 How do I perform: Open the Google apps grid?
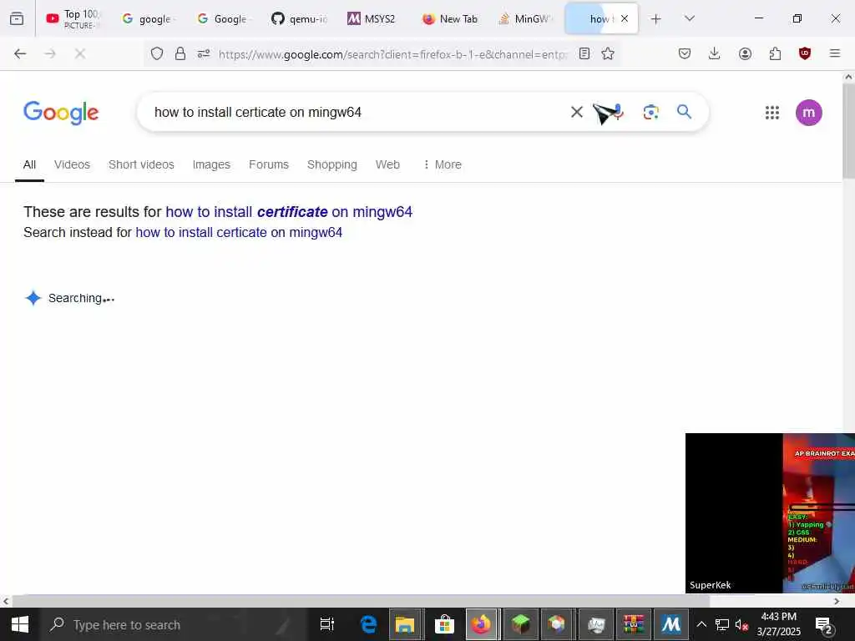tap(772, 113)
